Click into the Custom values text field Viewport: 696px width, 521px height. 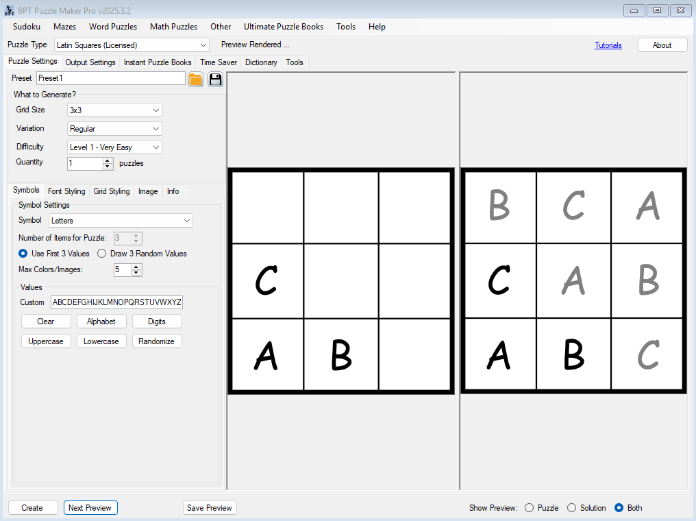[x=116, y=302]
